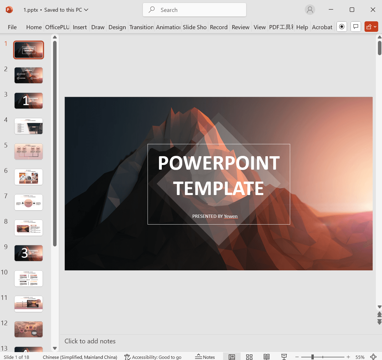Open the PDF tools tab
The width and height of the screenshot is (382, 360).
281,27
